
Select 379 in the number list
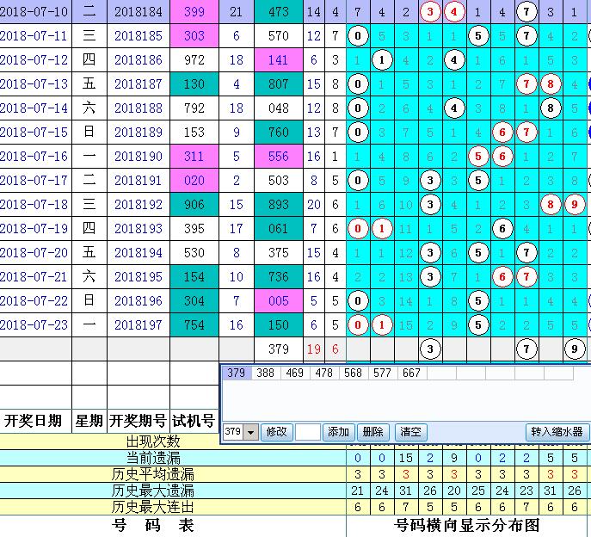tap(237, 373)
